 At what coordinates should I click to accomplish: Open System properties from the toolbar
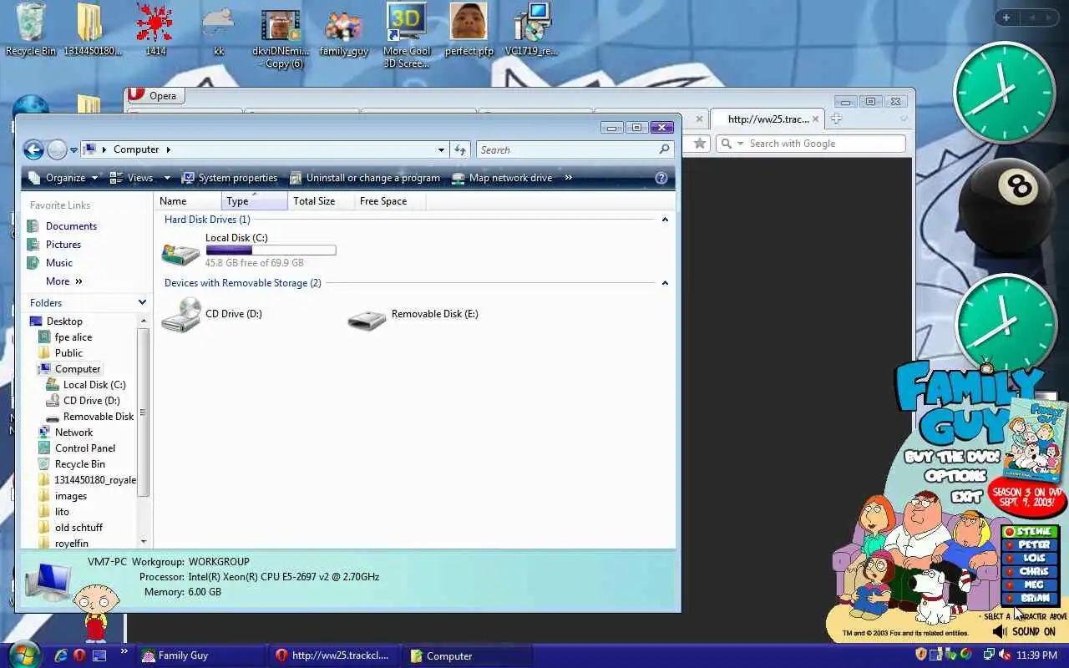coord(230,178)
